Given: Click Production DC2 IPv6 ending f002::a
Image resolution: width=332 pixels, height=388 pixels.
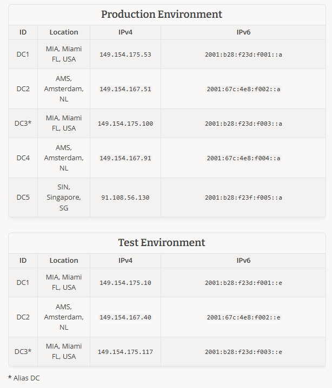Looking at the screenshot, I should [243, 89].
